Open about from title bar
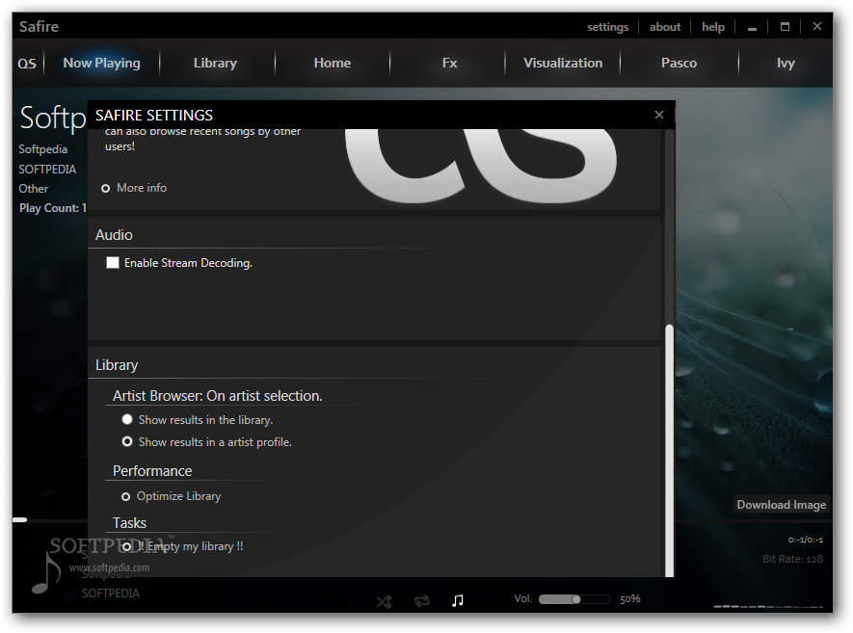853x633 pixels. point(665,27)
